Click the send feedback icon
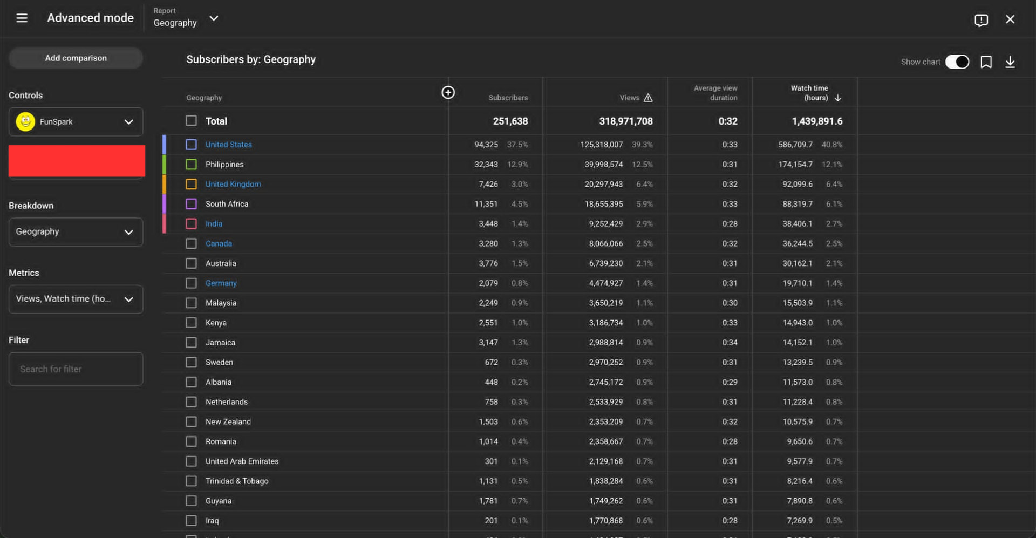 981,20
